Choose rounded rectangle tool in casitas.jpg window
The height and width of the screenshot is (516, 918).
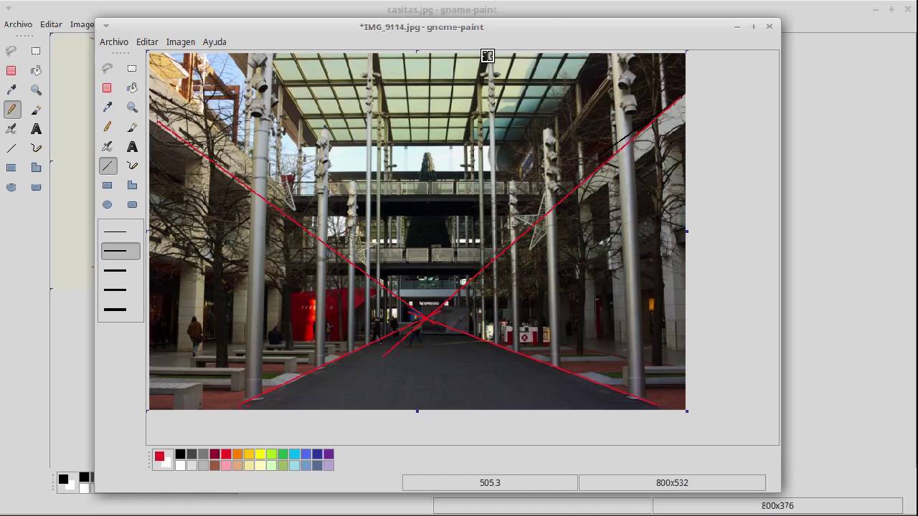(36, 187)
